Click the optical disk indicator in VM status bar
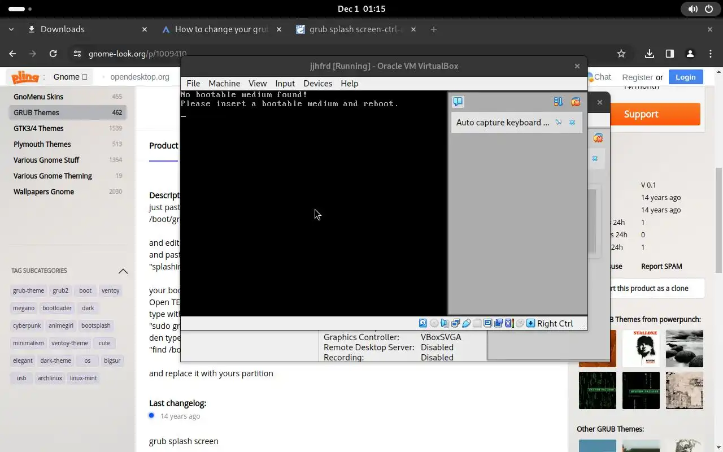 [x=434, y=323]
